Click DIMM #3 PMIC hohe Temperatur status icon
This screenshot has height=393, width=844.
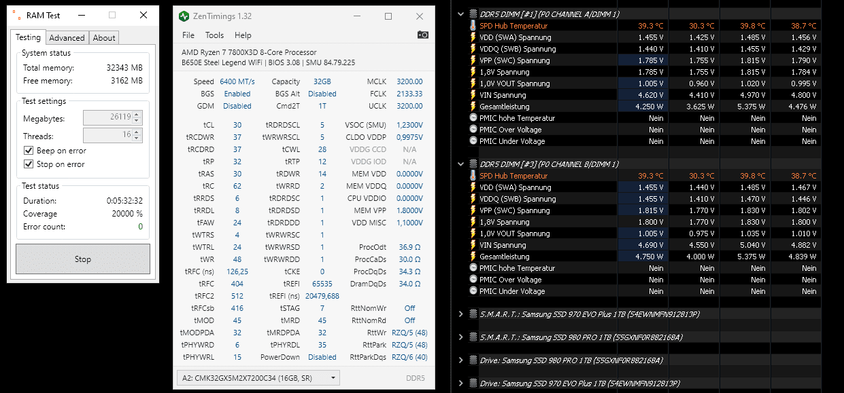pos(473,268)
